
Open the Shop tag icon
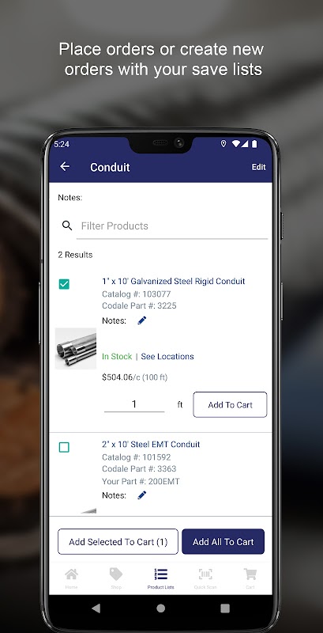point(116,574)
